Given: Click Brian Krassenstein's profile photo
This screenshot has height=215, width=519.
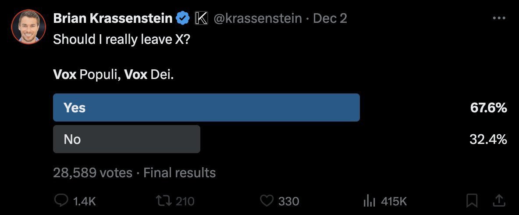Looking at the screenshot, I should (x=28, y=27).
